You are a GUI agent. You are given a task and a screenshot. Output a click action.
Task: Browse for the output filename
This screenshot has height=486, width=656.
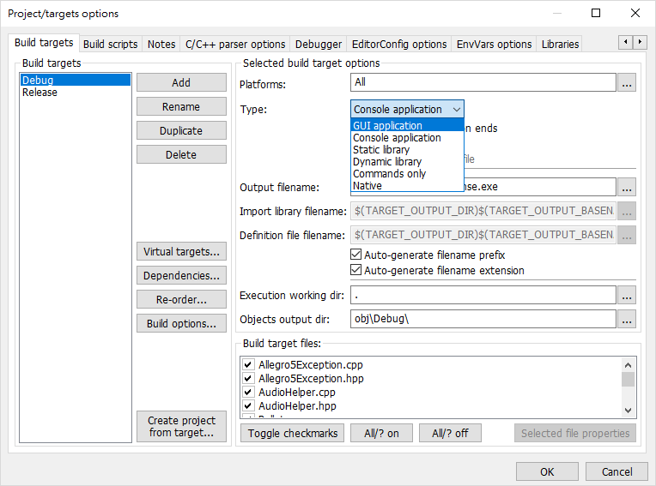click(626, 187)
